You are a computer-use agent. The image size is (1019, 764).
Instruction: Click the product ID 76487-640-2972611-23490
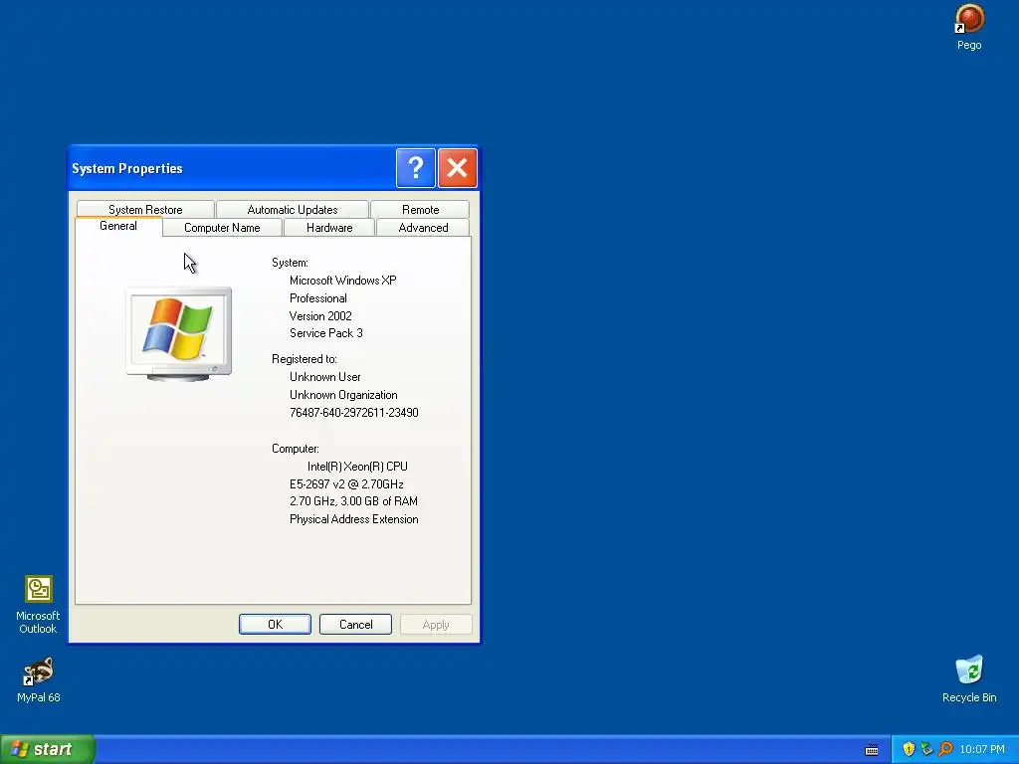click(353, 413)
